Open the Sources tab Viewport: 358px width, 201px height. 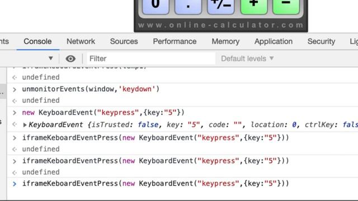124,41
